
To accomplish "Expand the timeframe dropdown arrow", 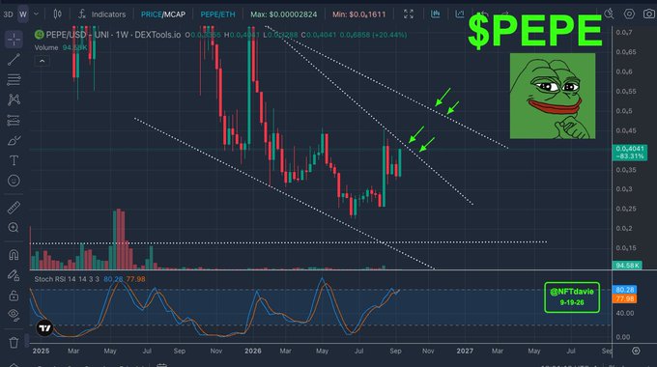I will [36, 14].
